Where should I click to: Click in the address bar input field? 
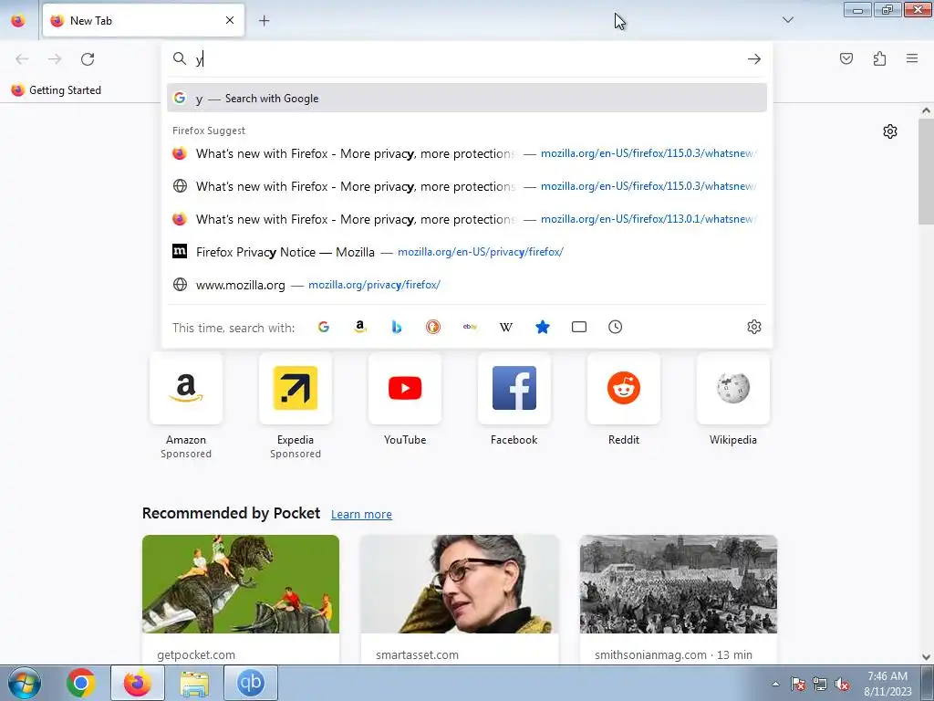[x=467, y=59]
